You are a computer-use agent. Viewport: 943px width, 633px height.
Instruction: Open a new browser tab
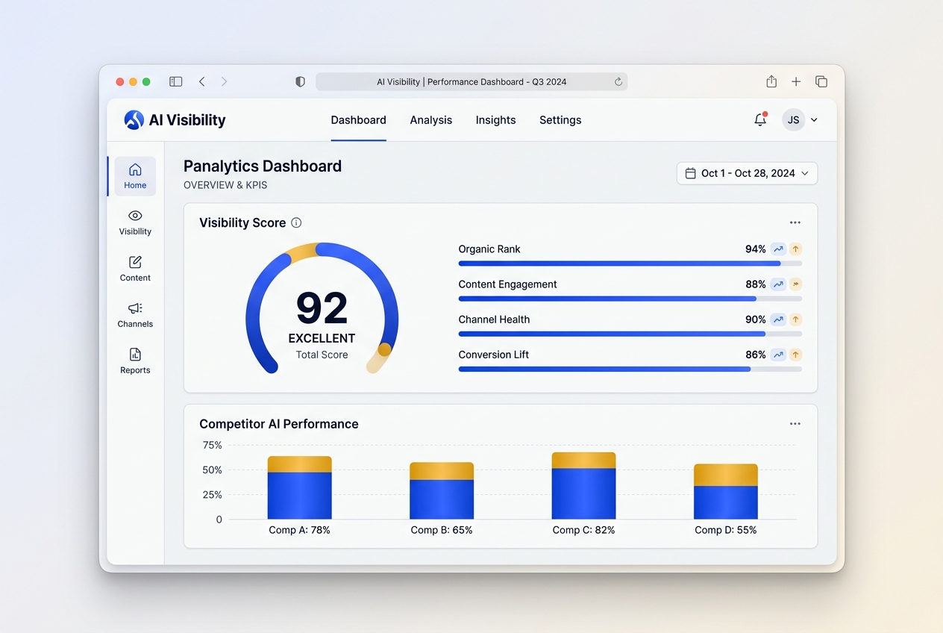click(x=796, y=81)
